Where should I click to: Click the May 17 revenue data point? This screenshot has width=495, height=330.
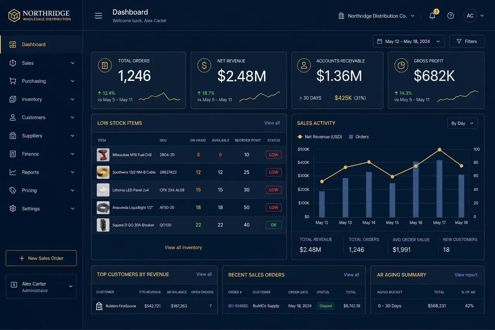439,149
